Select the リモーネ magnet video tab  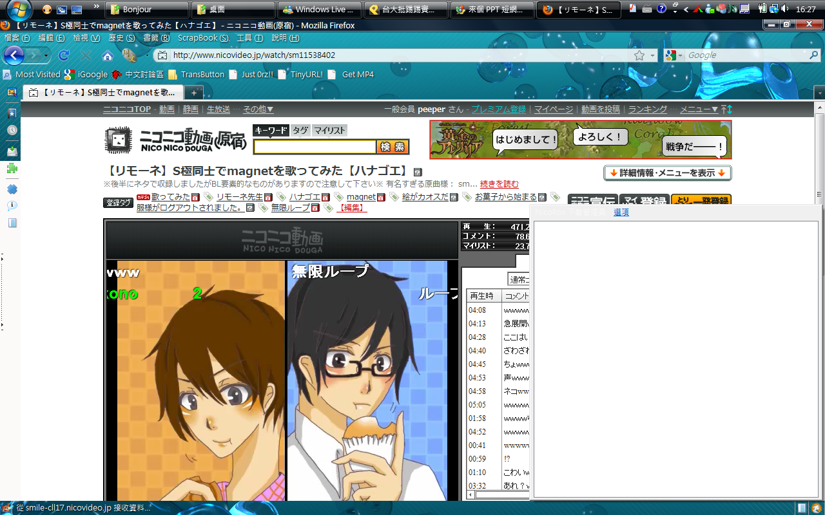104,92
